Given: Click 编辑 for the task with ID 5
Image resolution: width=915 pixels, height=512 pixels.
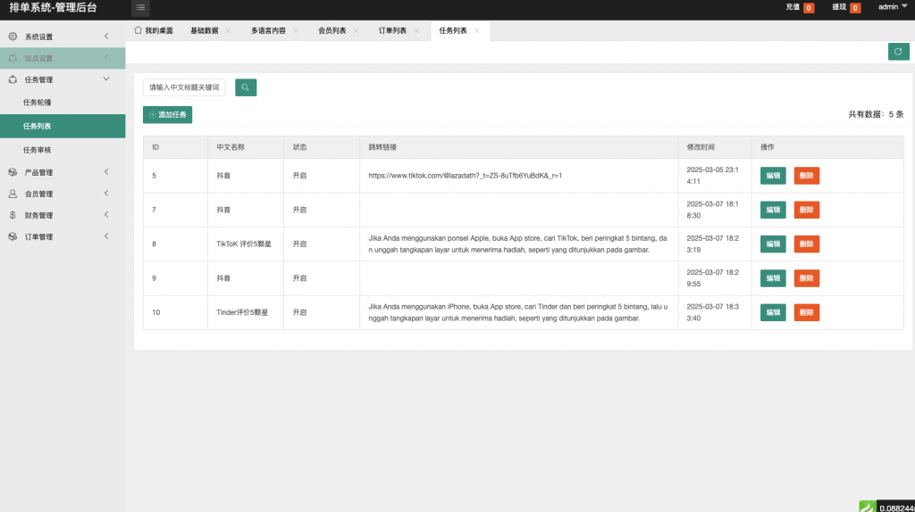Looking at the screenshot, I should pyautogui.click(x=773, y=176).
